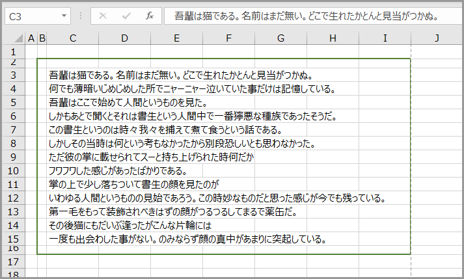Image resolution: width=464 pixels, height=279 pixels.
Task: Click the Cancel X icon in formula bar
Action: 102,16
